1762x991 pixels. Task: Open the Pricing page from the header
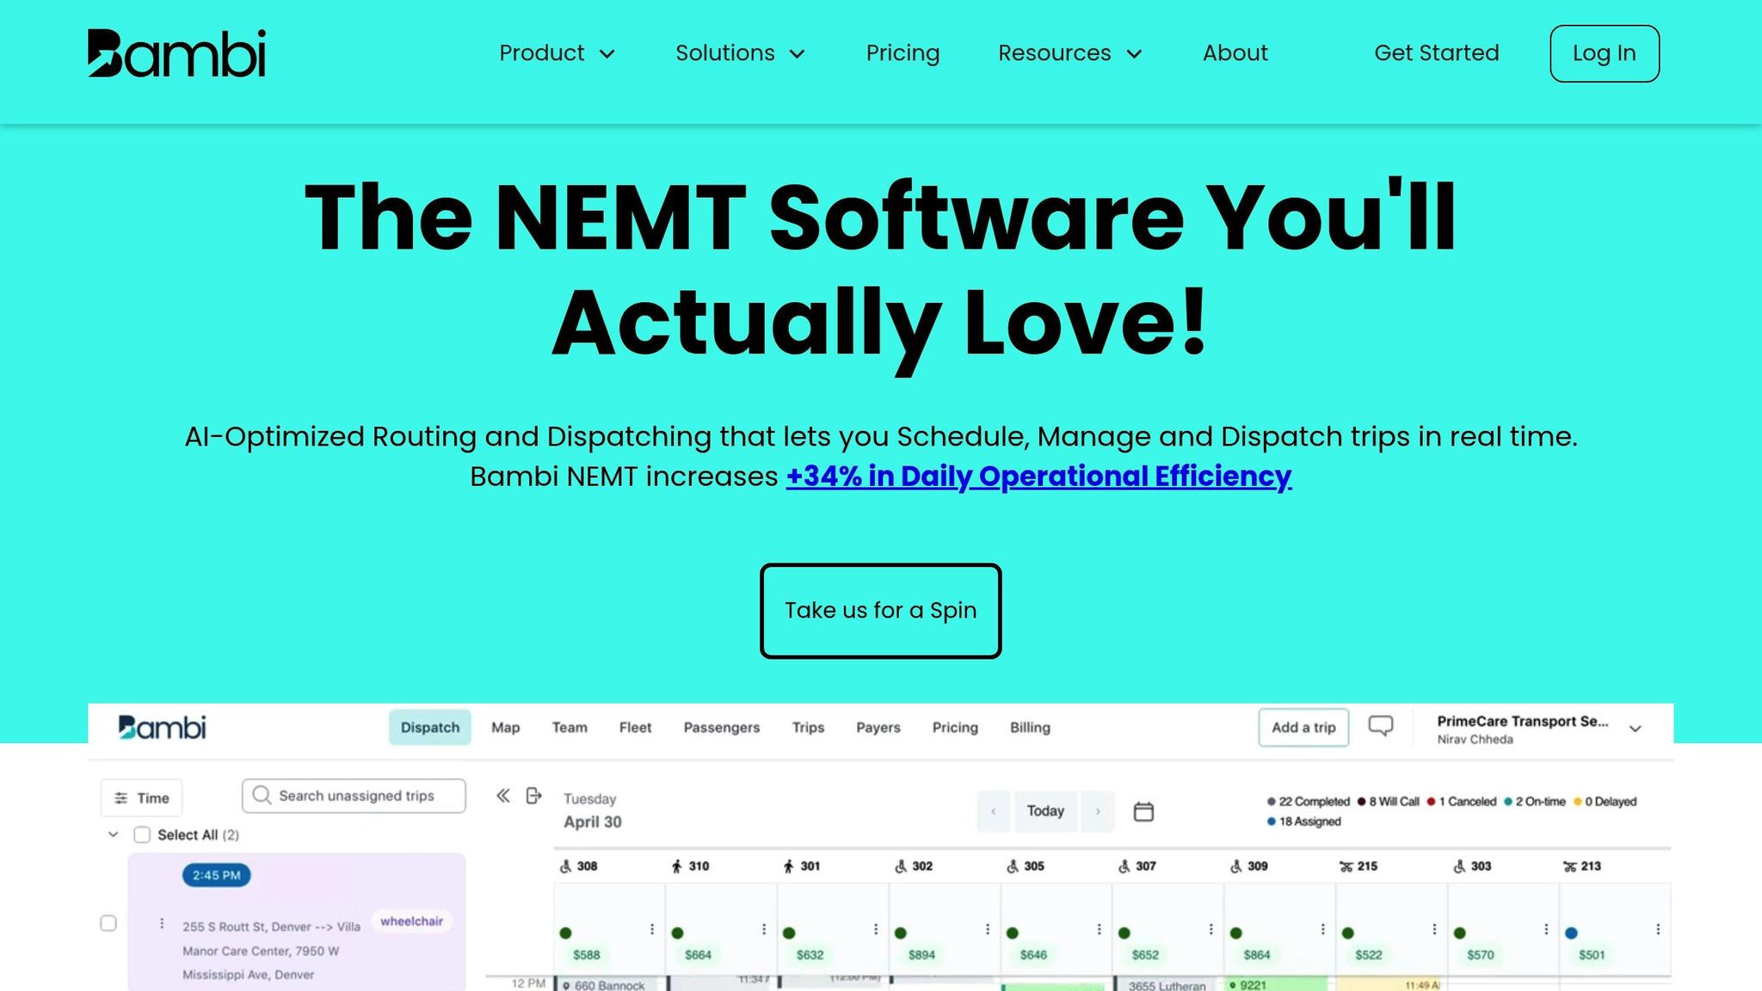click(903, 53)
